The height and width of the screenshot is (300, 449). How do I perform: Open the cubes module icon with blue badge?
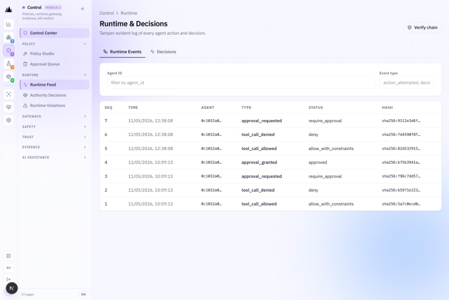click(9, 38)
